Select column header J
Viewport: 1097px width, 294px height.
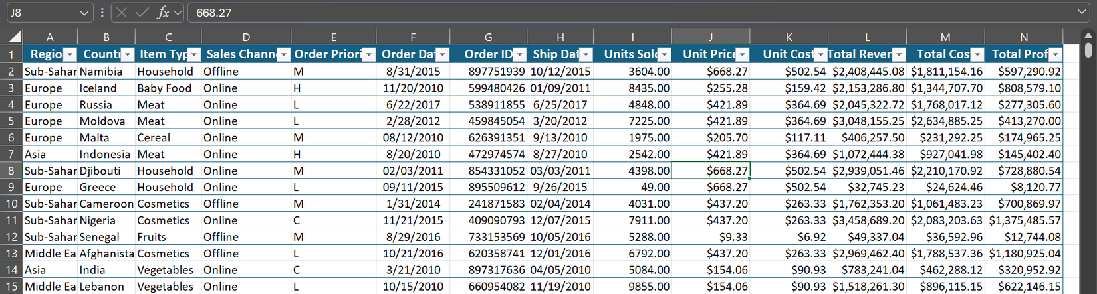pos(711,37)
